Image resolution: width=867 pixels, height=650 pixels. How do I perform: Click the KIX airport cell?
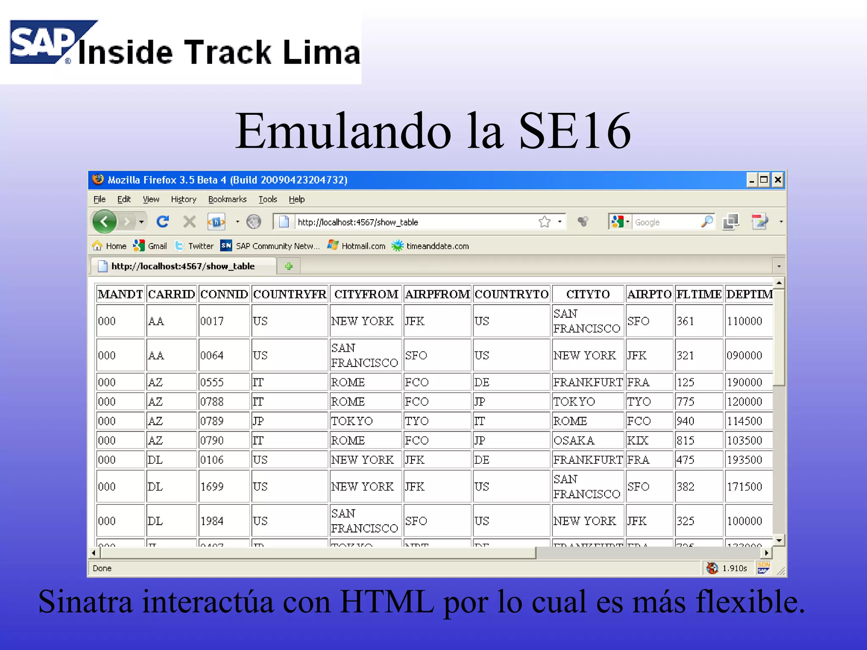click(649, 441)
